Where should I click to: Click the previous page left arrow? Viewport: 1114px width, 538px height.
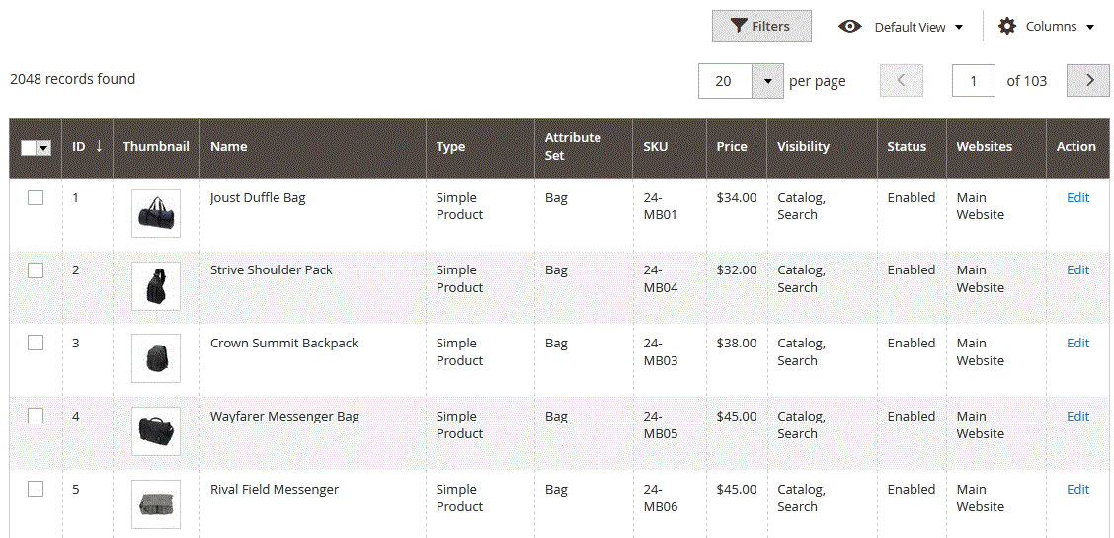901,81
